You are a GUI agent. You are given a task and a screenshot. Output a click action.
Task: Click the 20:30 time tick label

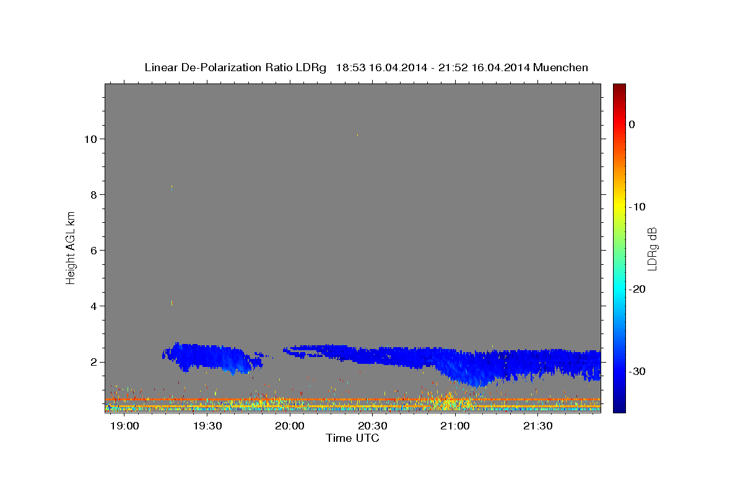[373, 427]
